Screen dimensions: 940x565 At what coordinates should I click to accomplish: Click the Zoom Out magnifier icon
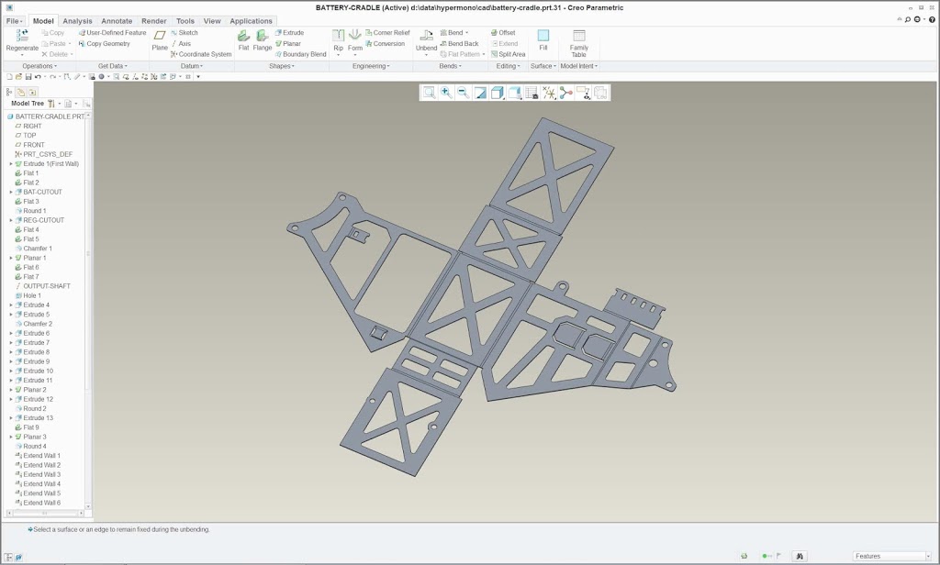tap(463, 93)
